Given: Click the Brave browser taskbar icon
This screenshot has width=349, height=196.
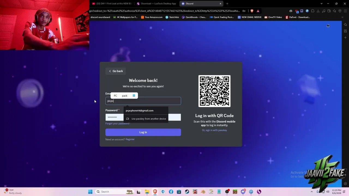Looking at the screenshot, I should (x=155, y=192).
